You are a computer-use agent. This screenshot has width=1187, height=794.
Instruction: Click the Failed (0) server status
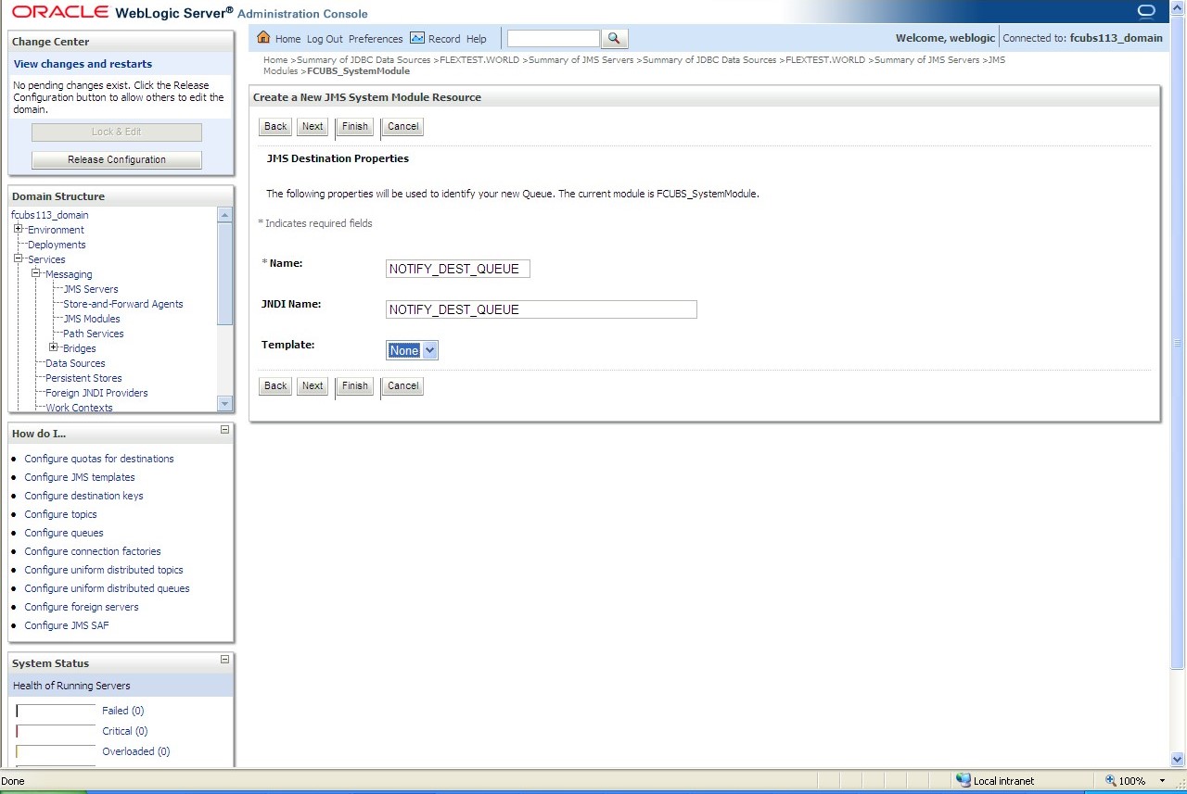[x=122, y=711]
